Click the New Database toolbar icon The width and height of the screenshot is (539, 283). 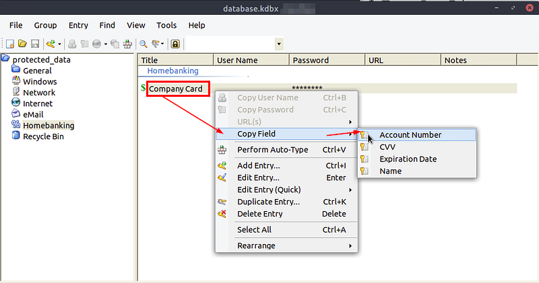pos(10,44)
